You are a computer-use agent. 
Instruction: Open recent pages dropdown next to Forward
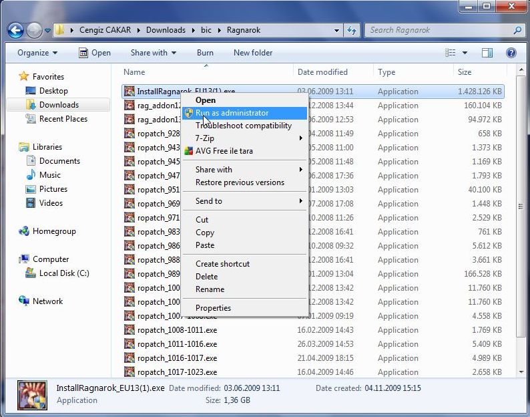pyautogui.click(x=47, y=31)
